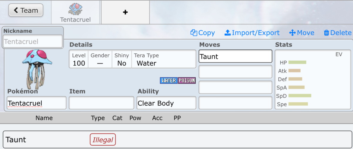Image resolution: width=353 pixels, height=149 pixels.
Task: Click the SpD stat bar
Action: point(300,96)
